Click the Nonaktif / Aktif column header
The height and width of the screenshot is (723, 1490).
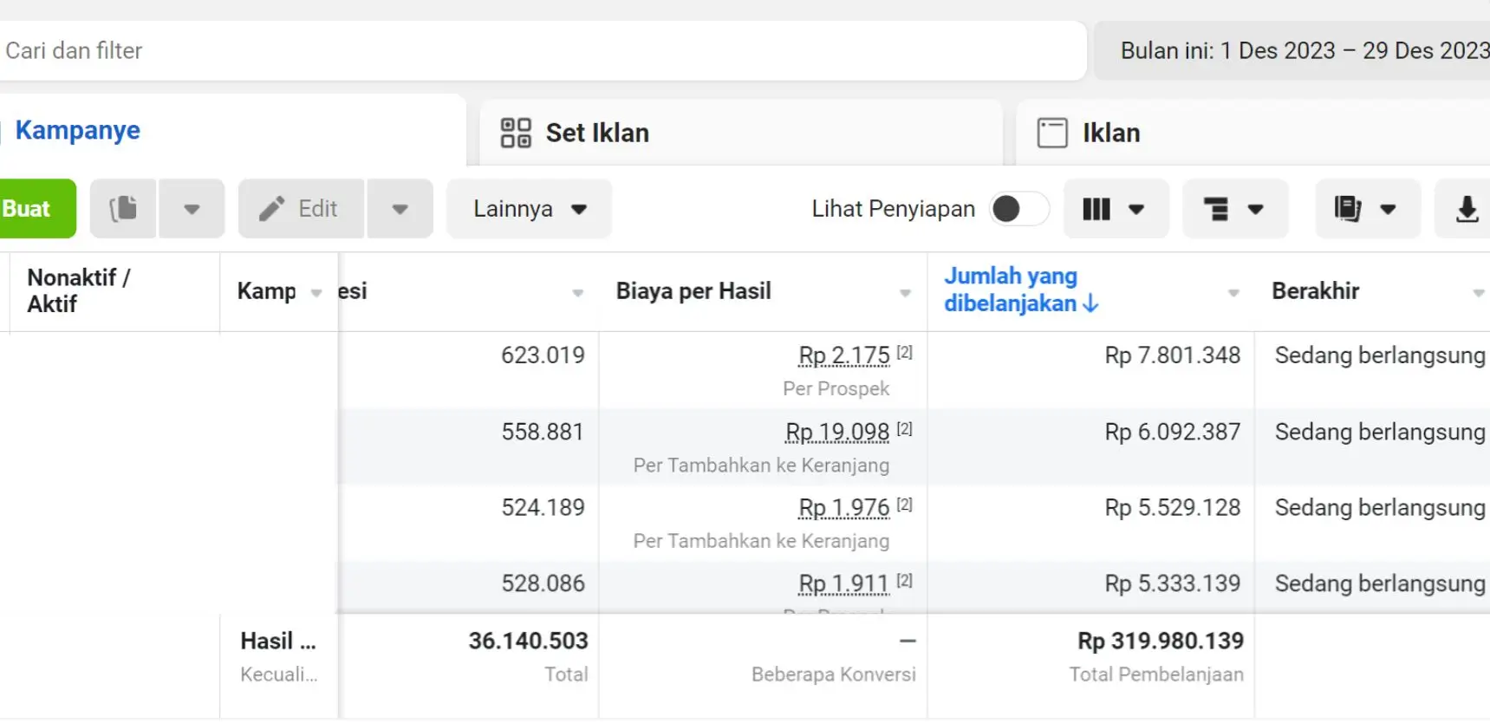79,290
